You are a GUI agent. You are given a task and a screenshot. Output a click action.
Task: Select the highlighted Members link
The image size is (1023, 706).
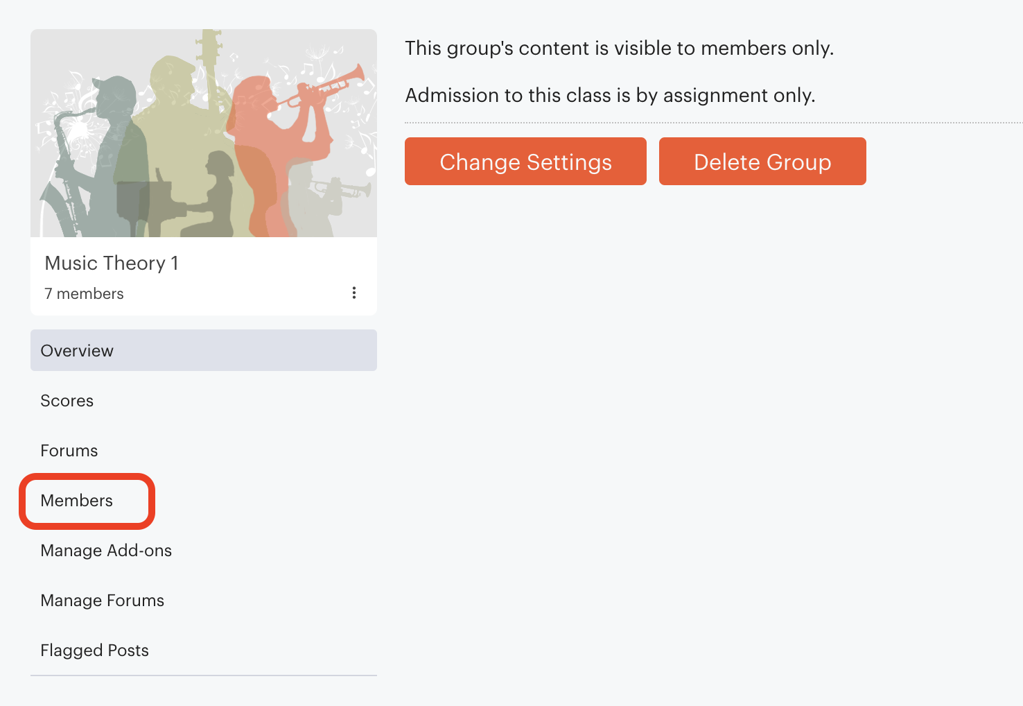pos(77,500)
